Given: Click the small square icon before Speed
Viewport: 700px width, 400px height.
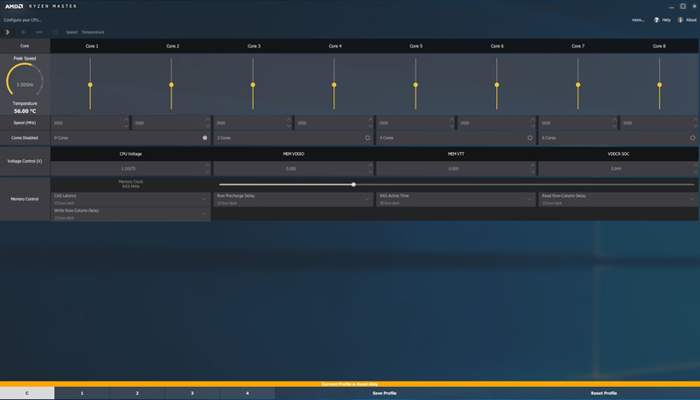Looking at the screenshot, I should click(55, 32).
